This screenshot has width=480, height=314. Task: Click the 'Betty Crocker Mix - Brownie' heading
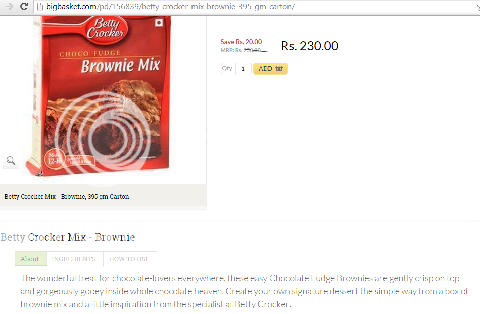click(x=67, y=237)
